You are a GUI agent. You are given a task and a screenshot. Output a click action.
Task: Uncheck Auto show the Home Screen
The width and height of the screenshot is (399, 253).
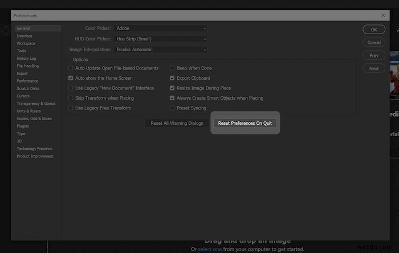point(71,78)
